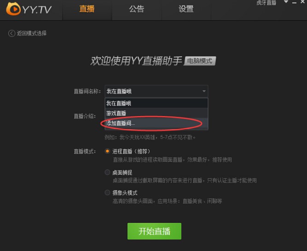The height and width of the screenshot is (251, 307).
Task: Select 添加直播间... option
Action: pyautogui.click(x=156, y=123)
